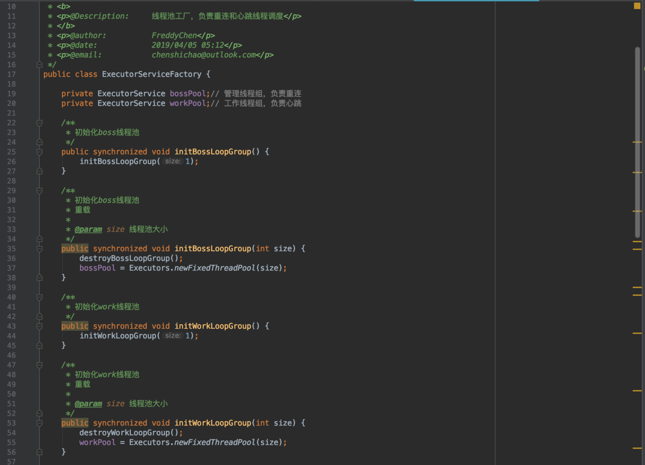Image resolution: width=645 pixels, height=465 pixels.
Task: Click the gutter fold icon at line 53
Action: (39, 423)
